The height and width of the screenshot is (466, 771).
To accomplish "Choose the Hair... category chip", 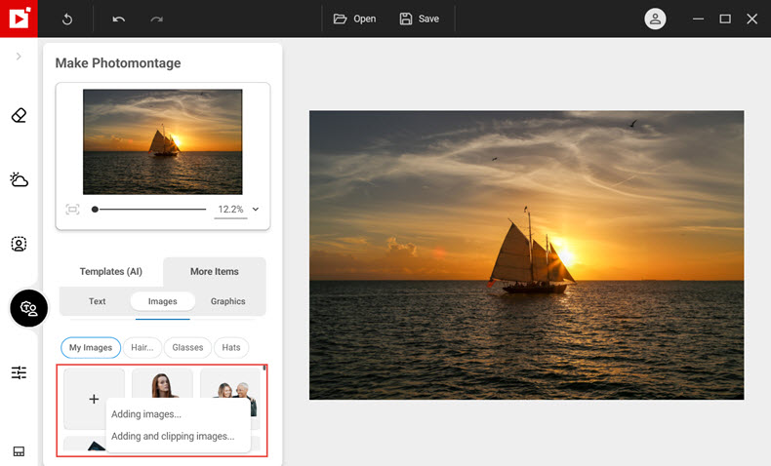I will (142, 348).
